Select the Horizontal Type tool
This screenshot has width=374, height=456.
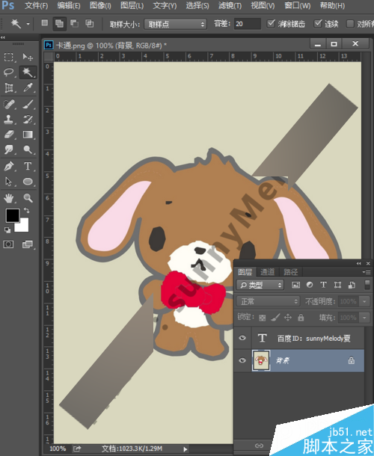(28, 166)
